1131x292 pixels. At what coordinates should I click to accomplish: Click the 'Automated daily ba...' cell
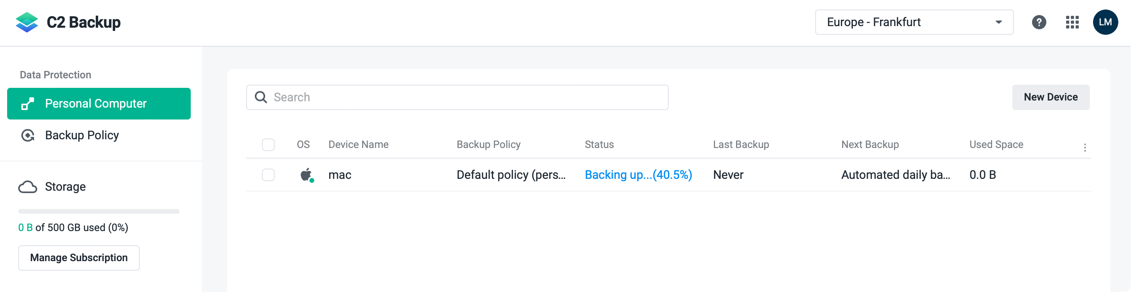click(895, 175)
